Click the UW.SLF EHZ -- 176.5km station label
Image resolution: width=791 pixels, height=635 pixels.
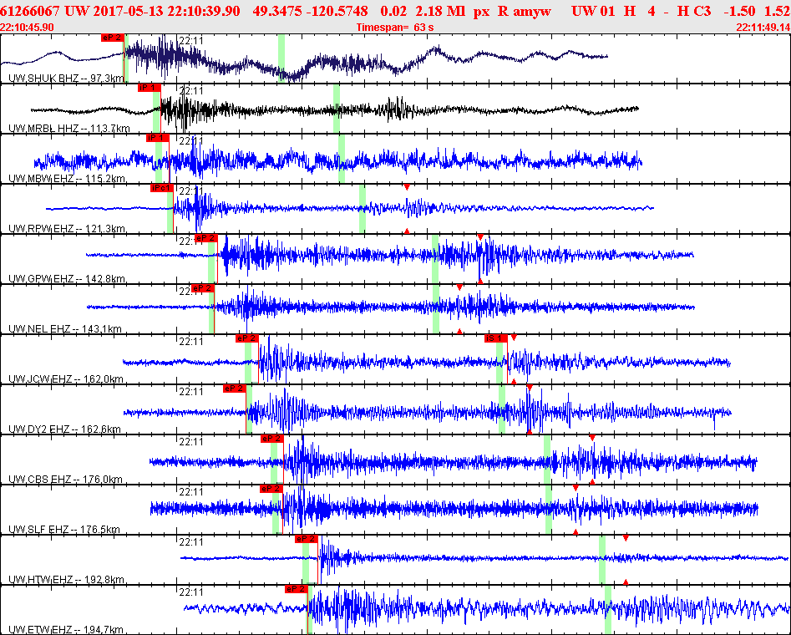pos(64,529)
